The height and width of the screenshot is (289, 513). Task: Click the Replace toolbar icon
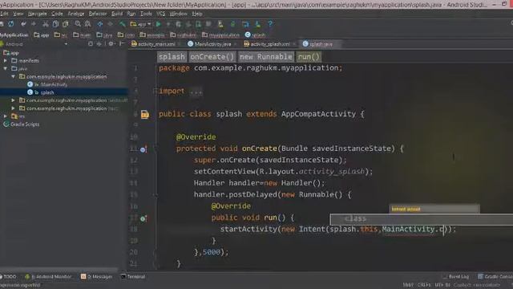(x=87, y=24)
